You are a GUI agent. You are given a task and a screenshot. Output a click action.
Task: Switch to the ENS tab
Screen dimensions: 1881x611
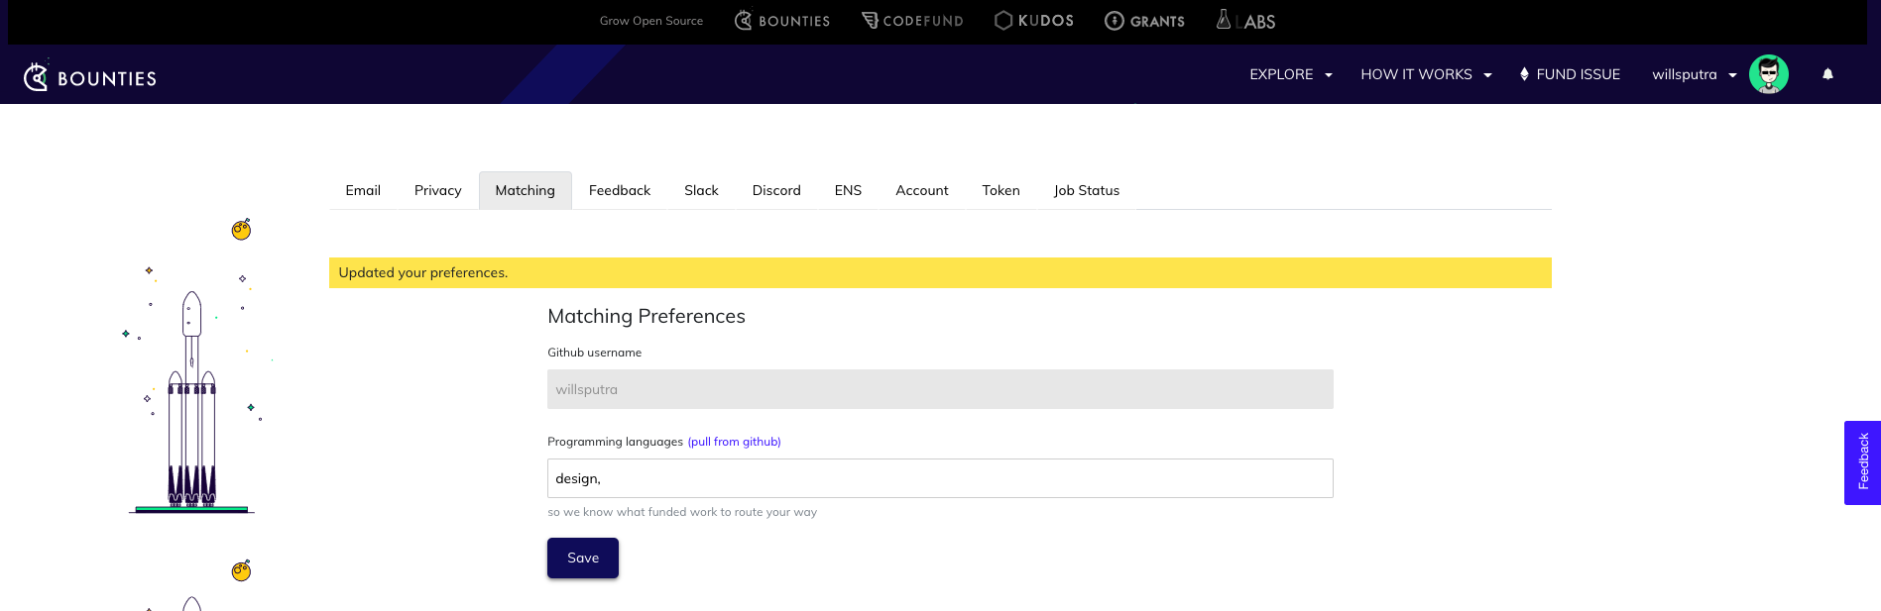click(848, 190)
